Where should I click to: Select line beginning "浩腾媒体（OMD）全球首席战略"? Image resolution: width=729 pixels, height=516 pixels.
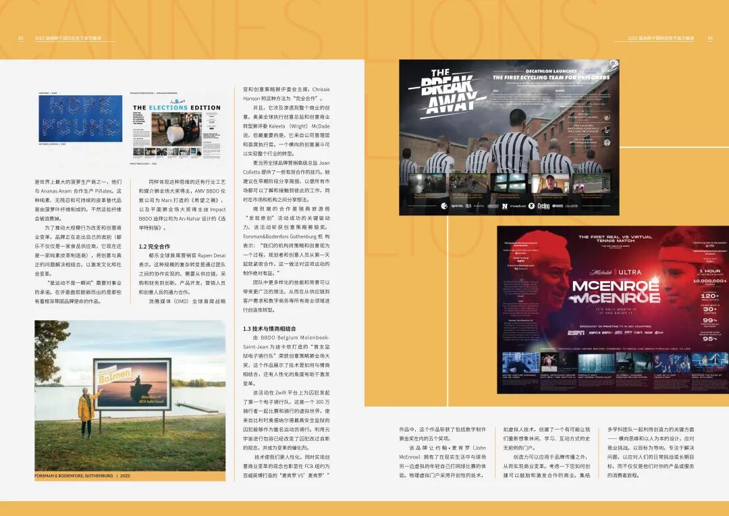[187, 301]
